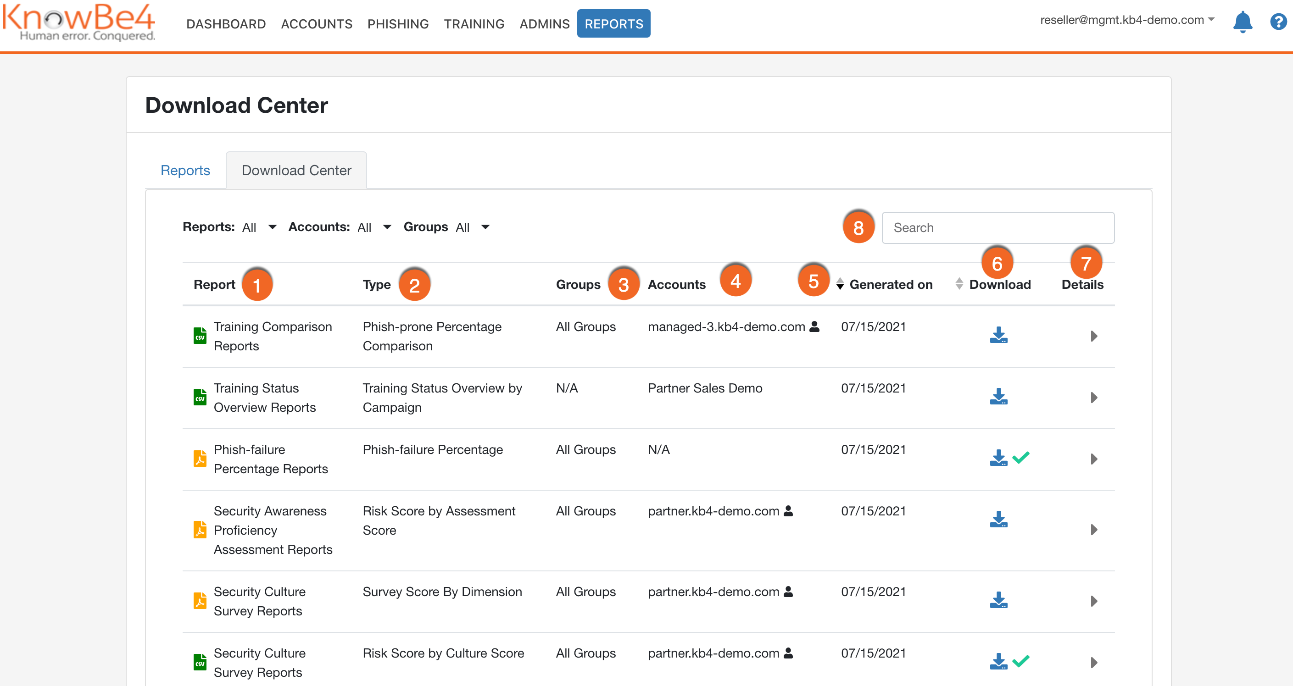The image size is (1293, 686).
Task: Select the Reports navigation button
Action: pyautogui.click(x=613, y=23)
